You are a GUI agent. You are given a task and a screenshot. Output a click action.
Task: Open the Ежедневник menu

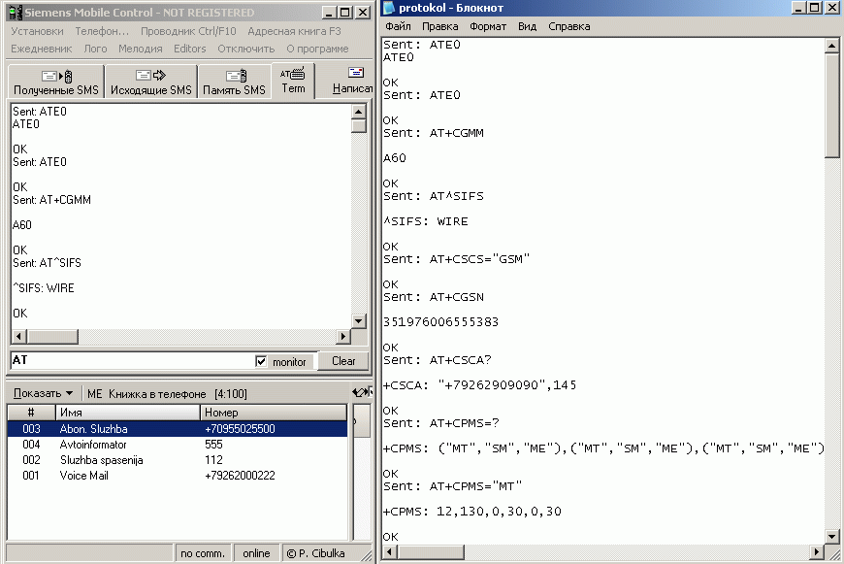click(42, 49)
